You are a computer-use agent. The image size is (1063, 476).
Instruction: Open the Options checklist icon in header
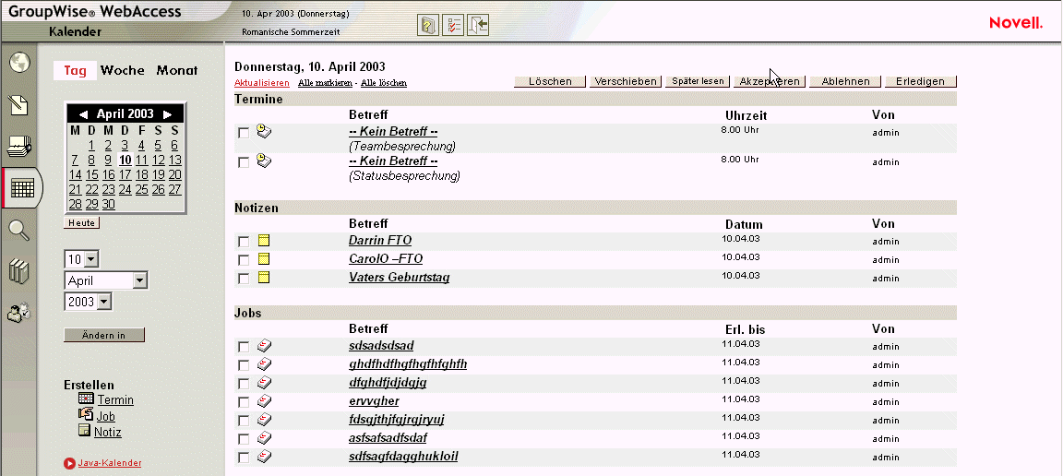453,25
